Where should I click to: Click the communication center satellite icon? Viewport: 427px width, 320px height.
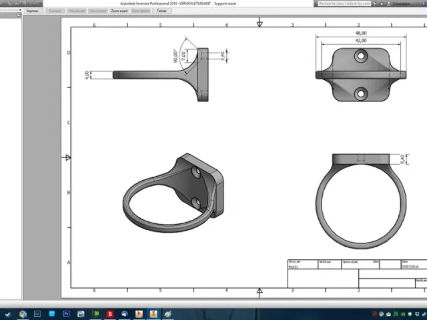coord(375,3)
